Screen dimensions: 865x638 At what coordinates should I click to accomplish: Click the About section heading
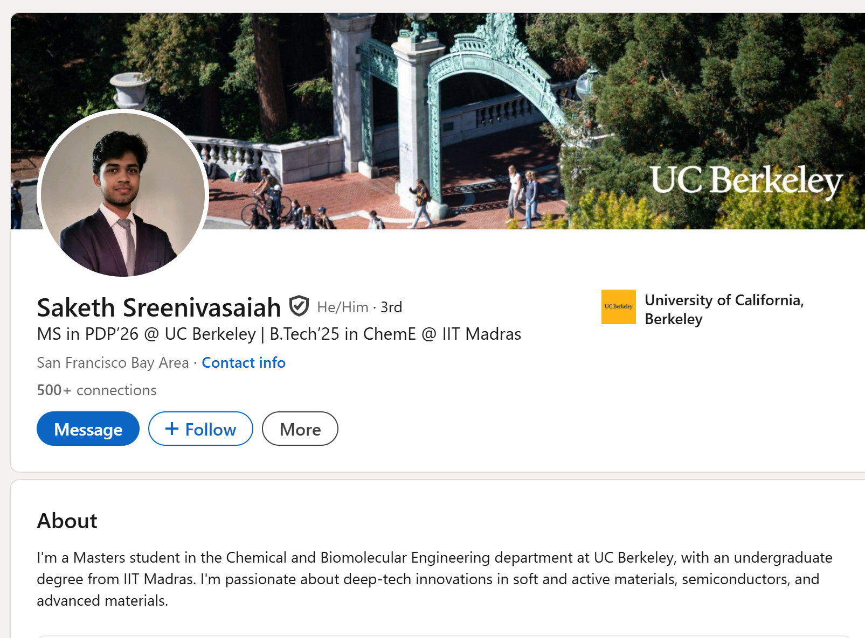(67, 521)
